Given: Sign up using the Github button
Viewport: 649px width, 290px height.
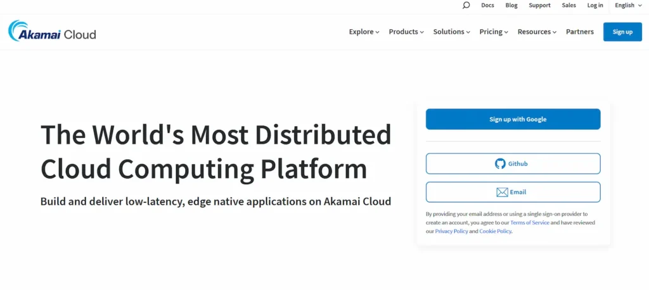Looking at the screenshot, I should (x=513, y=164).
